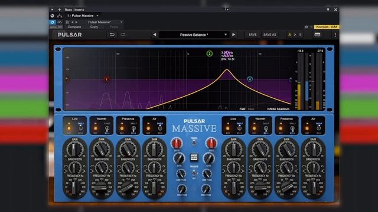Toggle left channel Presence band IN light
Screen dimensions: 378x212
tap(122, 128)
